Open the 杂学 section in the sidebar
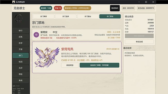 (x=21, y=43)
